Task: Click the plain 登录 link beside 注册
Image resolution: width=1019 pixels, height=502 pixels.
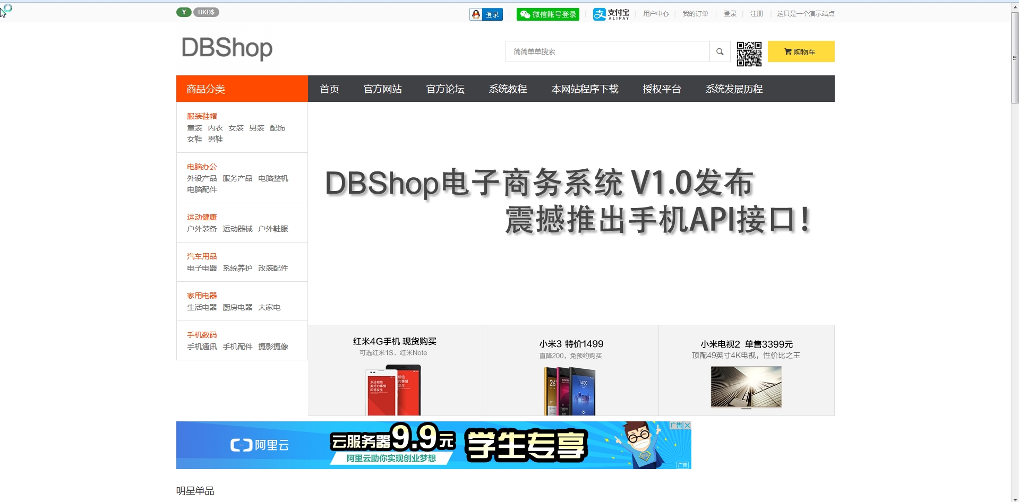Action: pos(730,14)
